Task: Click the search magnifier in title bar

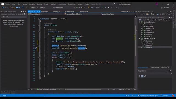Action: (x=114, y=4)
